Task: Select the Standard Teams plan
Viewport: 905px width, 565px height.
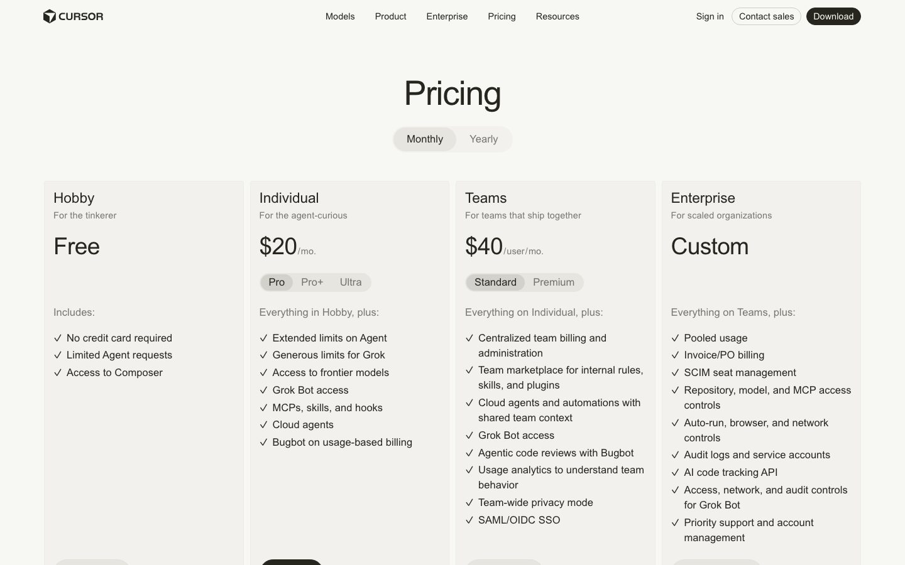Action: [x=495, y=282]
